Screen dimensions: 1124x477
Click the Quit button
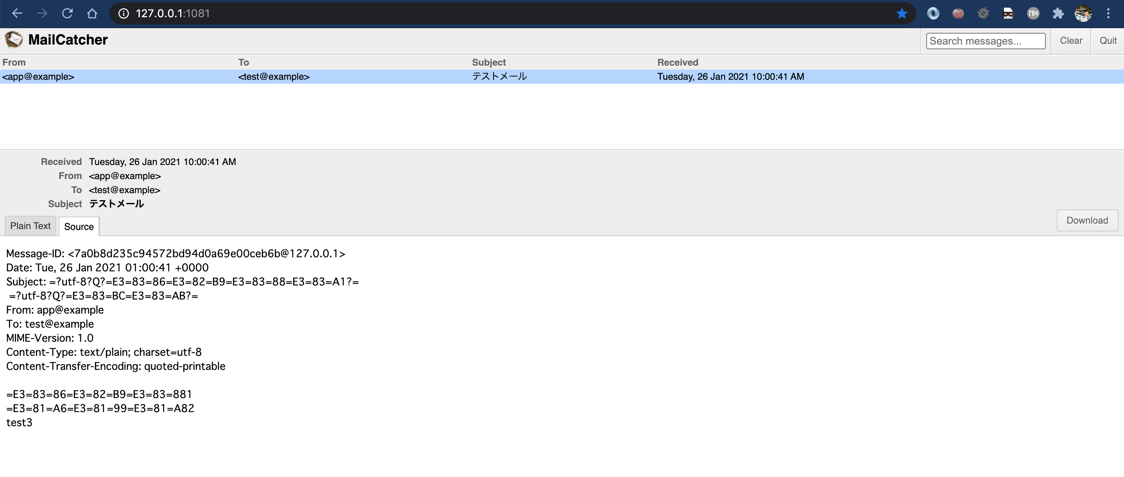pos(1108,41)
